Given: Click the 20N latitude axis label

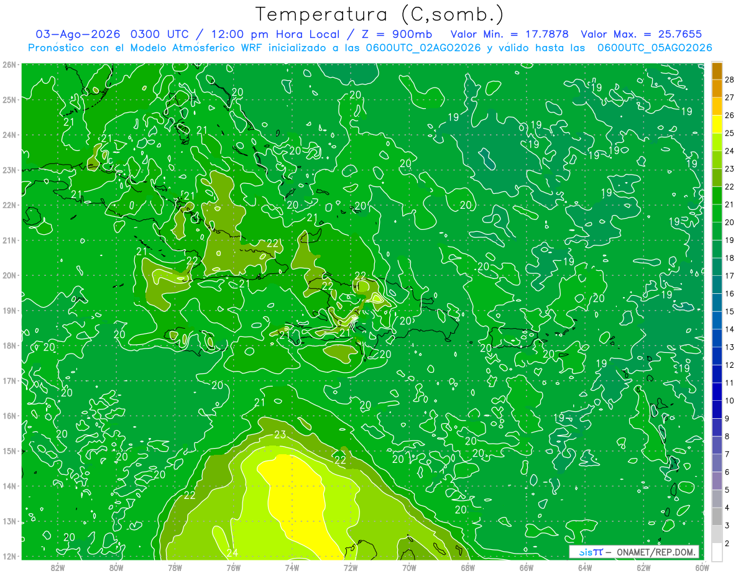Looking at the screenshot, I should (9, 275).
